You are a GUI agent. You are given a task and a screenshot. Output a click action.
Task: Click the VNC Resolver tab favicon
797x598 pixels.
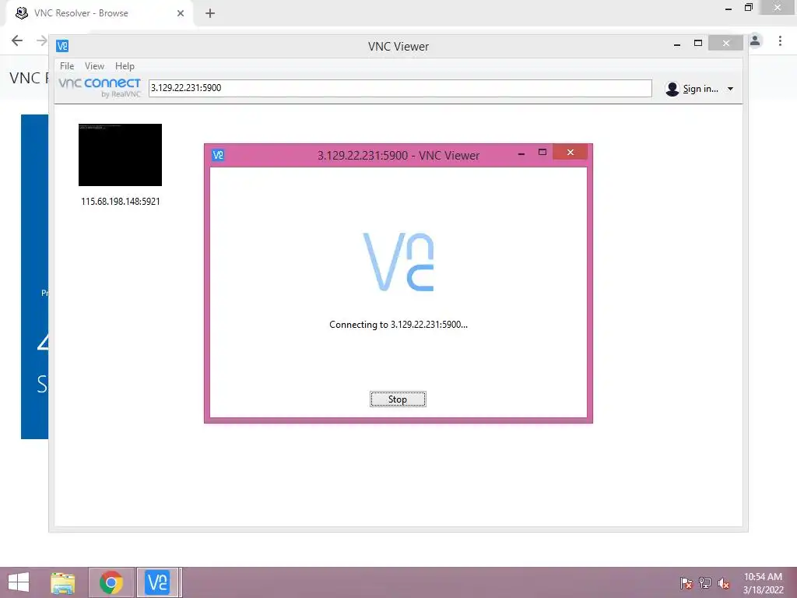(x=21, y=13)
